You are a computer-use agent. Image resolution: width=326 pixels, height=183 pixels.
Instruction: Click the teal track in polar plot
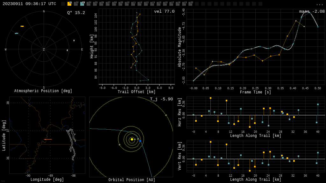(17, 33)
